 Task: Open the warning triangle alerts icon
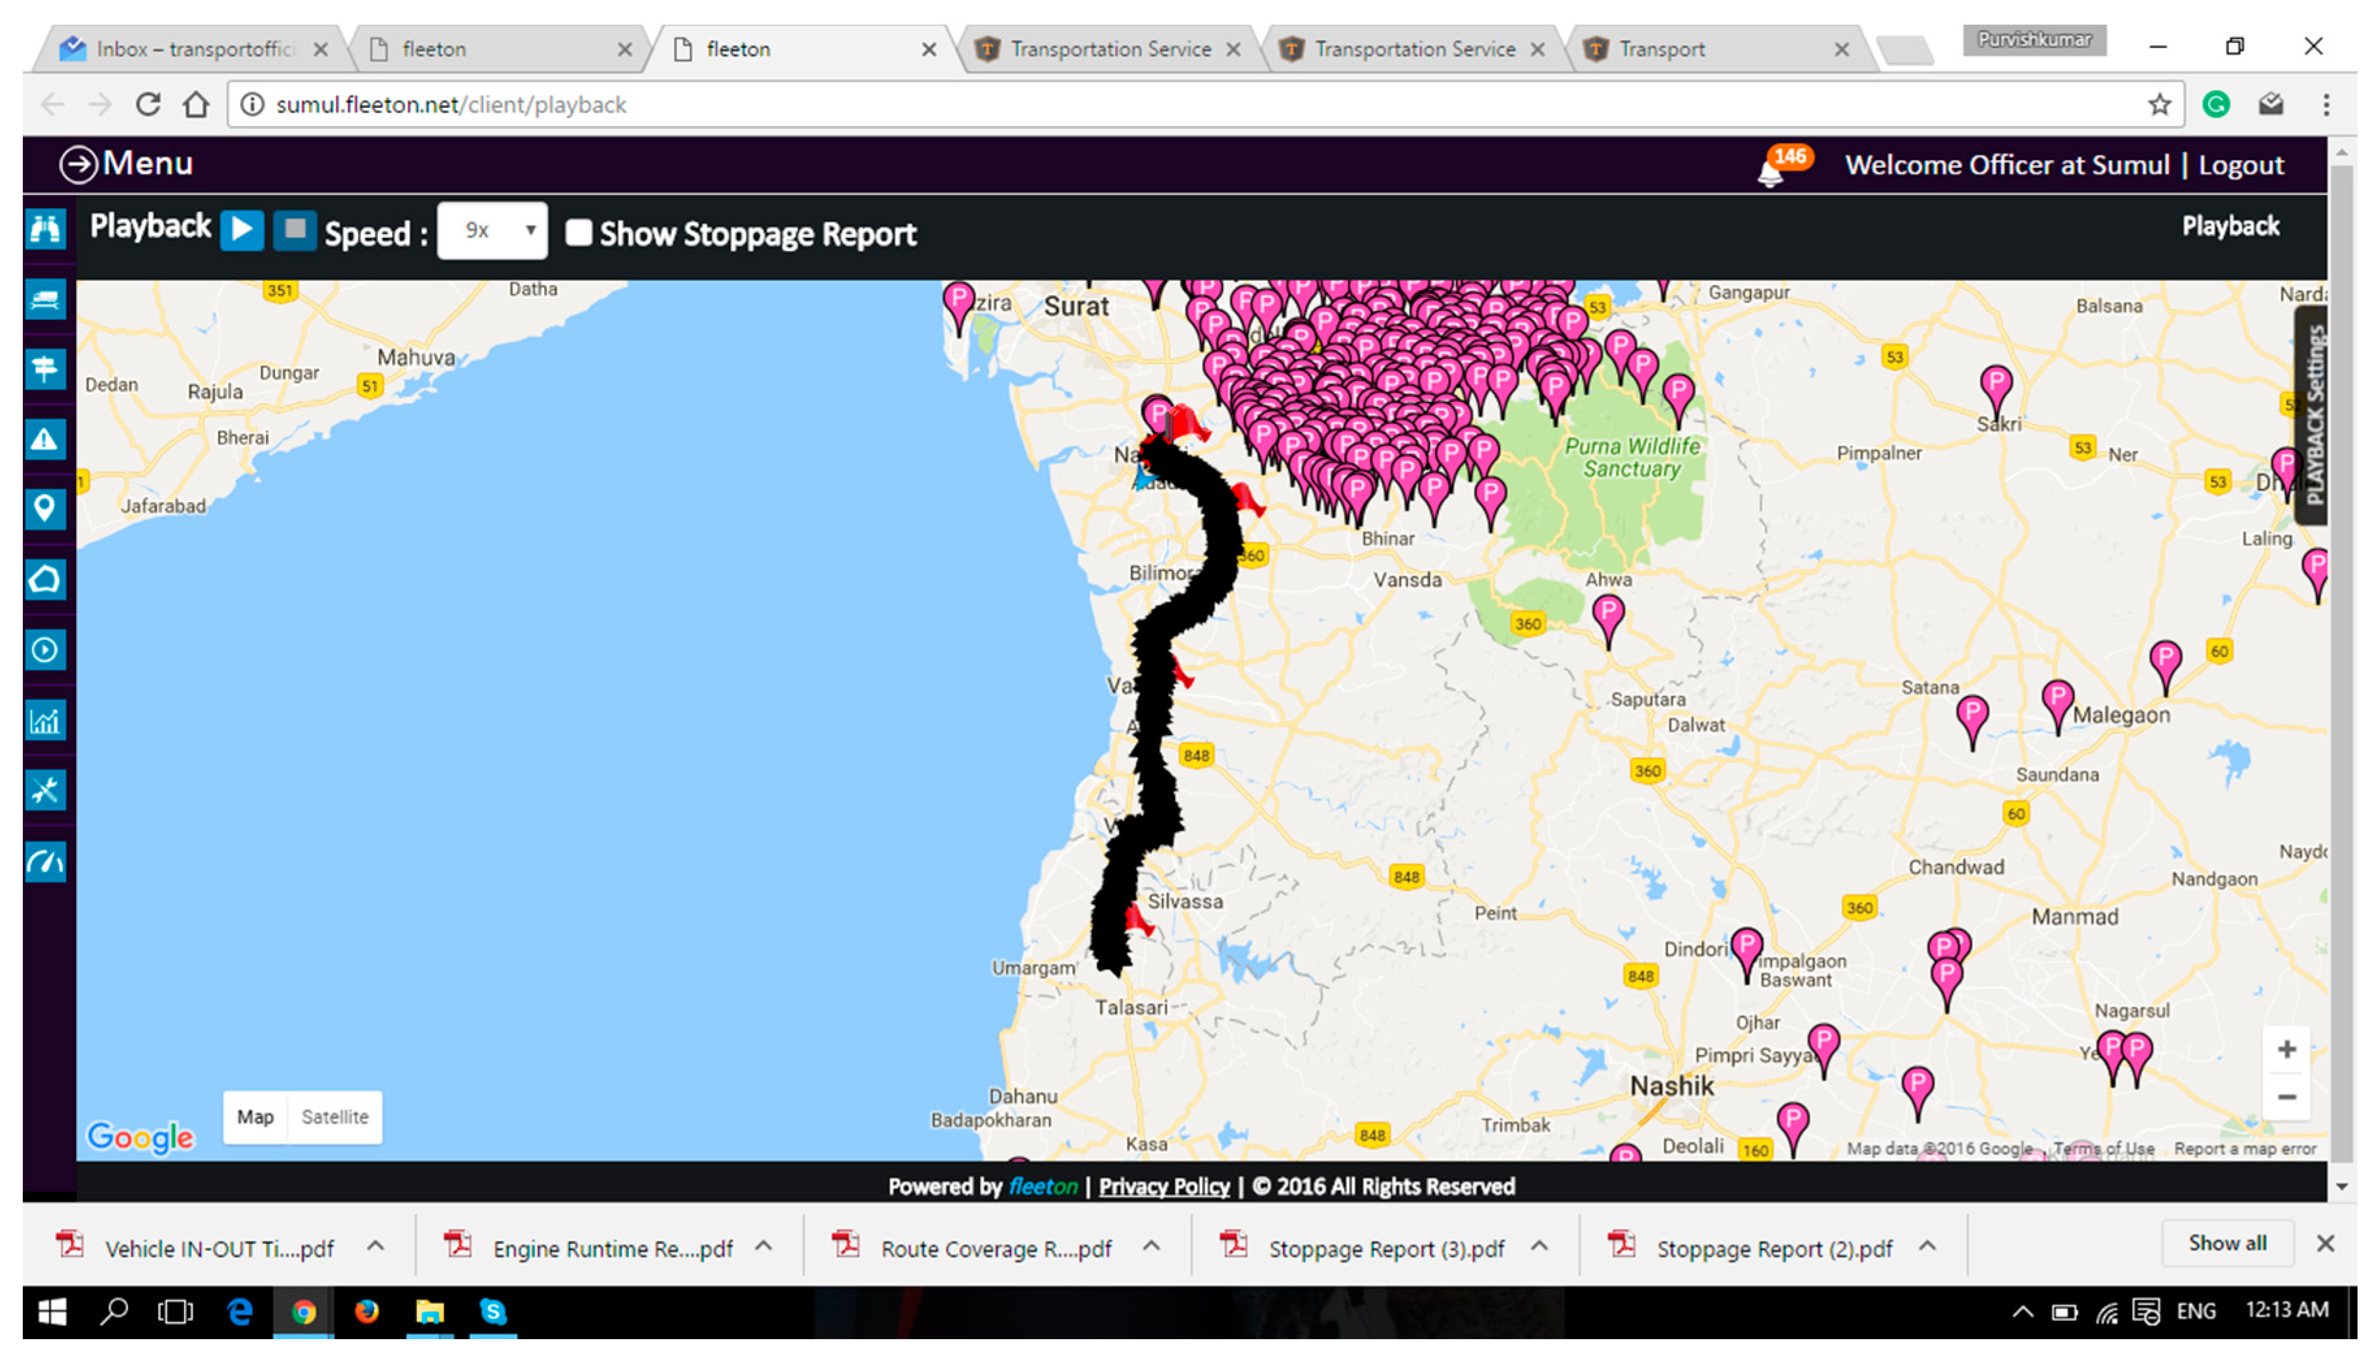pyautogui.click(x=45, y=438)
